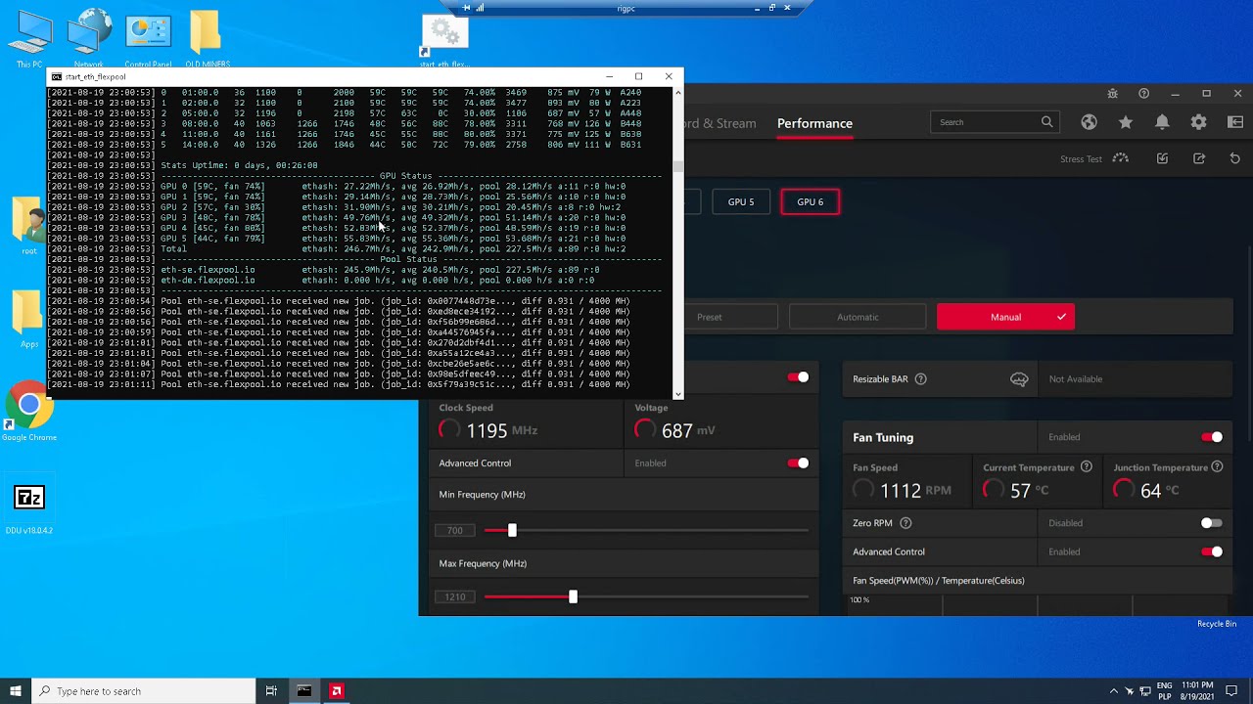Open the Action Center notification icon
Viewport: 1253px width, 704px height.
tap(1232, 691)
